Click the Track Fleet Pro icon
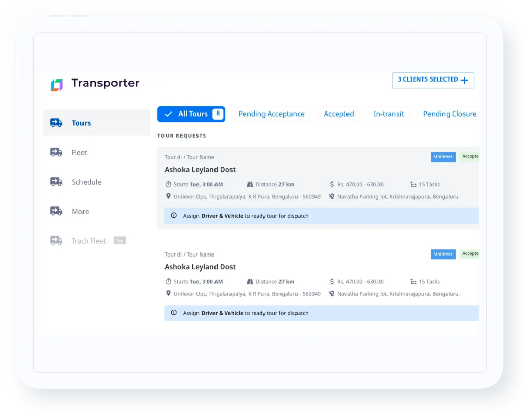The image size is (528, 415). (x=57, y=241)
